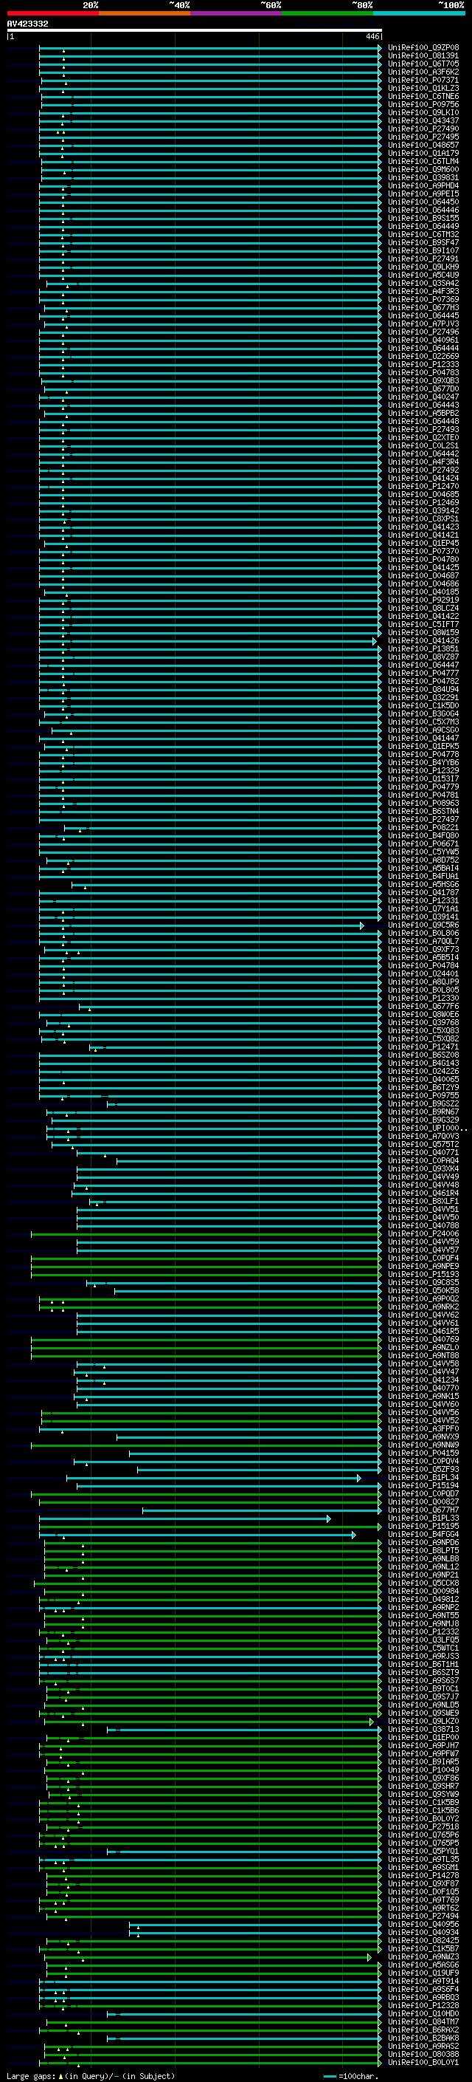This screenshot has height=2082, width=472.
Task: Click the cyan ~100% identity legend segment
Action: 419,13
